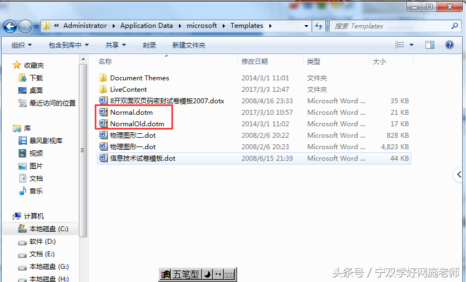Select 物理图形二.dot file icon
Viewport: 466px width, 282px height.
pyautogui.click(x=103, y=135)
